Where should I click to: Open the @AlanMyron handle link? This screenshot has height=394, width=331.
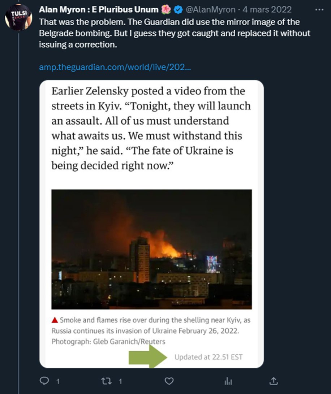210,10
